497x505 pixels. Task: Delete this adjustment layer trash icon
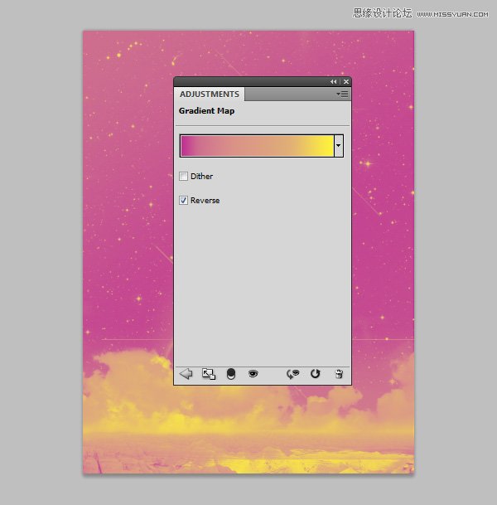(339, 374)
